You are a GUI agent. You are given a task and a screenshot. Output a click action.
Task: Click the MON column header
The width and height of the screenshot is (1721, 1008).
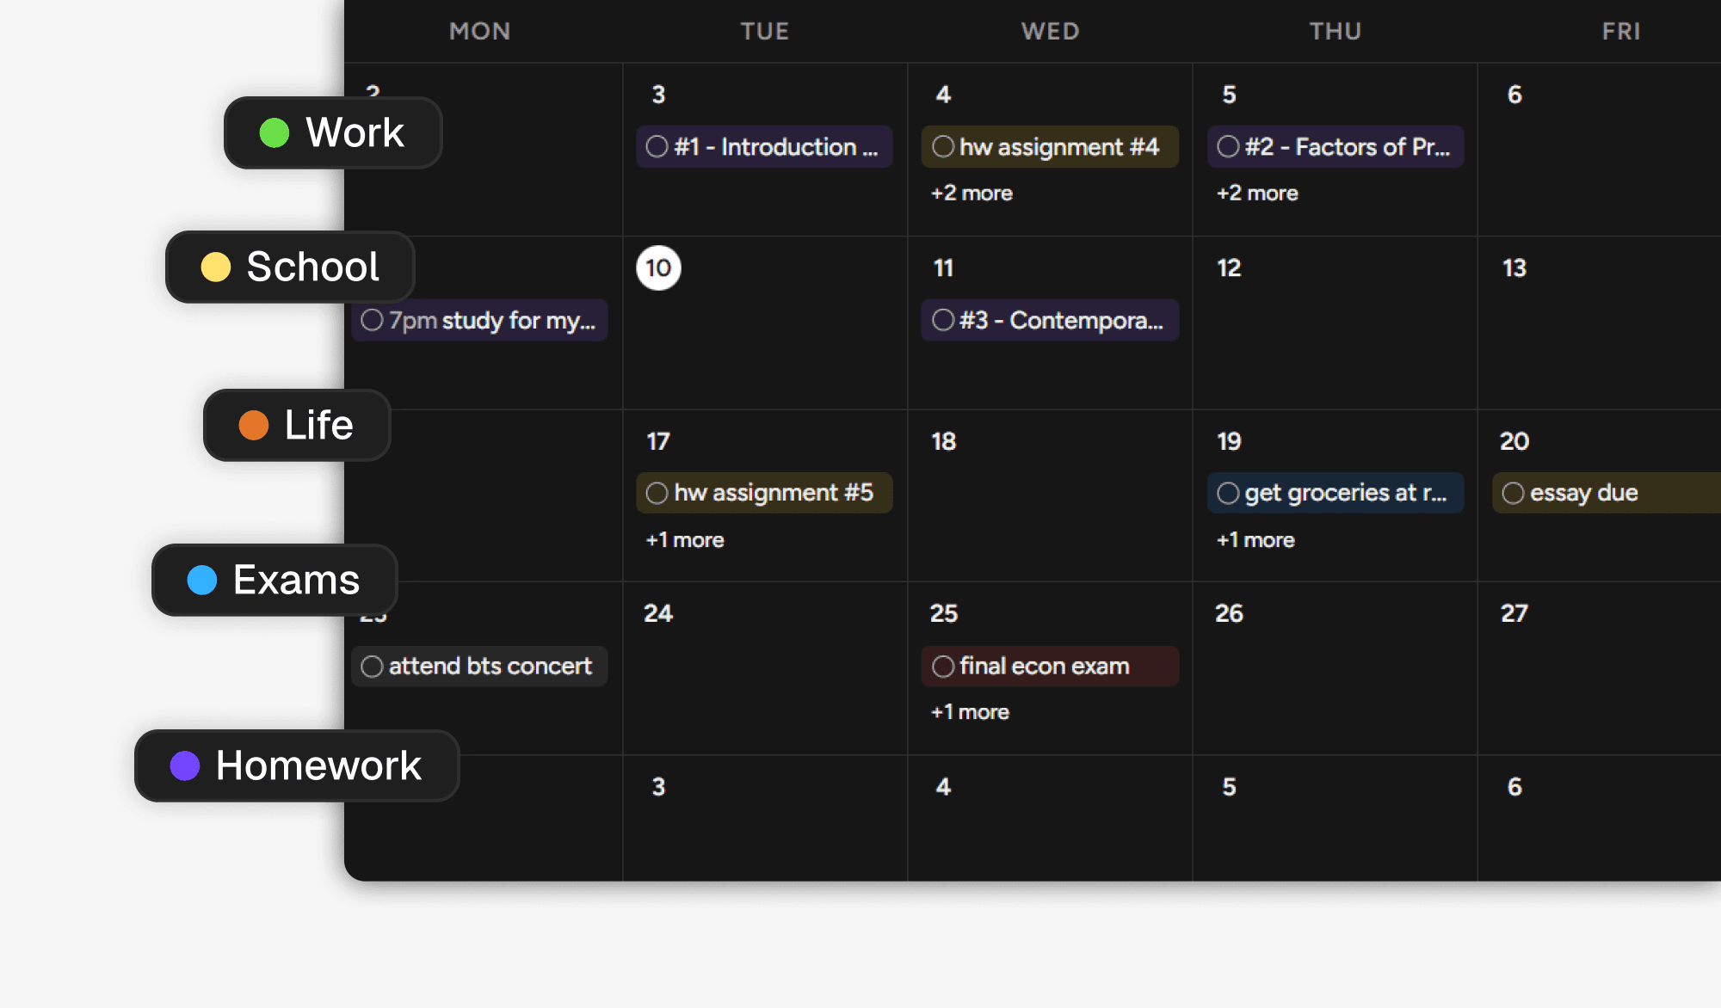(x=479, y=31)
